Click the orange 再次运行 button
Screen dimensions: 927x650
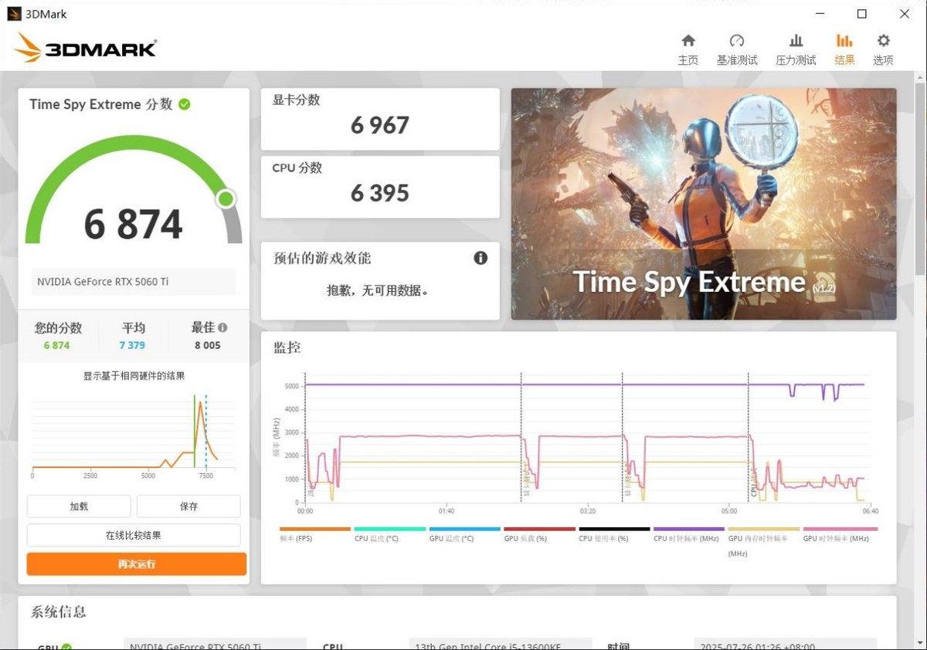pyautogui.click(x=137, y=564)
